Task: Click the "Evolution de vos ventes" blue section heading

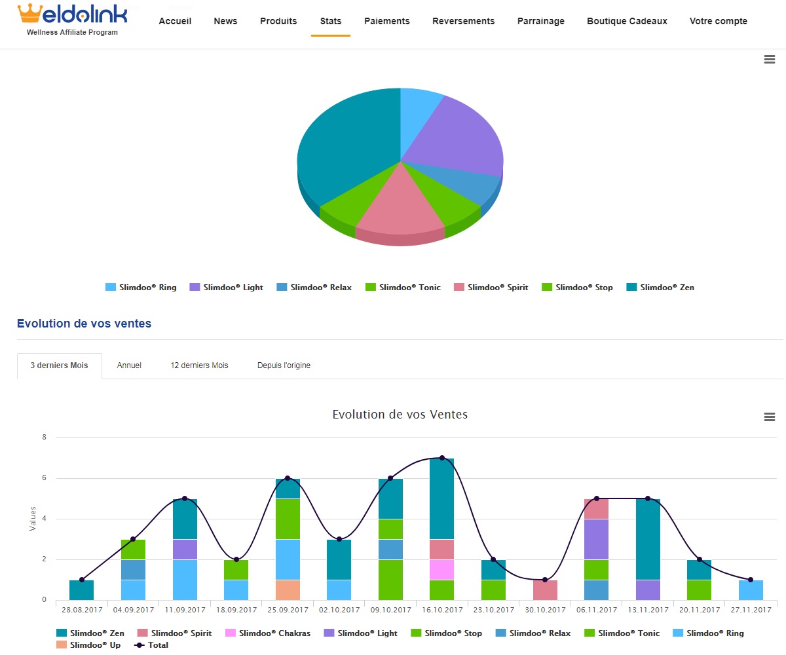Action: 84,324
